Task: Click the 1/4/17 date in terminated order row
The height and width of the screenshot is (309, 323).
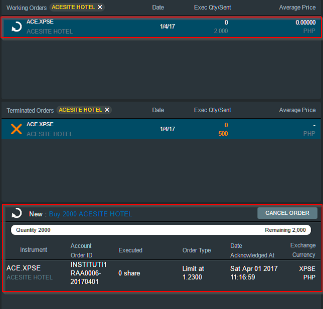Action: 168,129
